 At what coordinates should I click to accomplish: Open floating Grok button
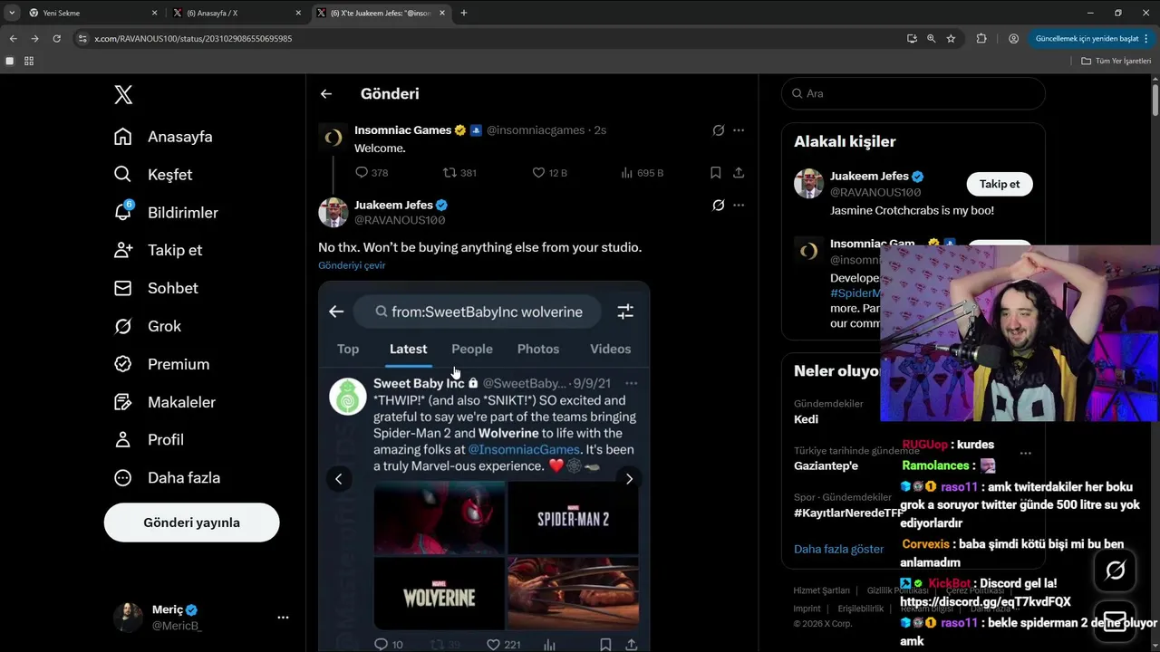pyautogui.click(x=1116, y=570)
